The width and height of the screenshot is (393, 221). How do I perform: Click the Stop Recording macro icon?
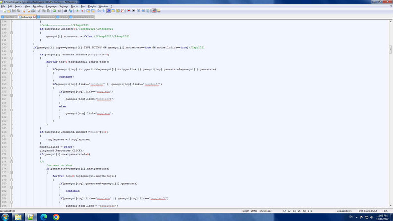click(x=134, y=11)
